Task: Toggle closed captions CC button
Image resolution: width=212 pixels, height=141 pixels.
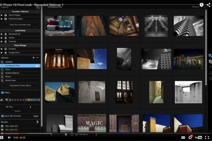Action: (183, 138)
